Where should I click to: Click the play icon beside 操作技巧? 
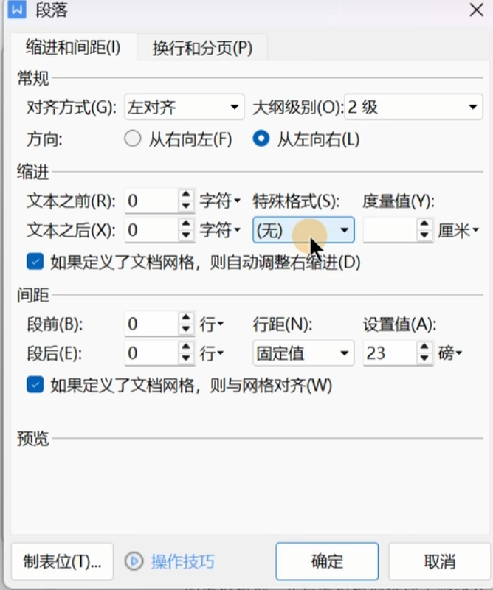point(134,561)
